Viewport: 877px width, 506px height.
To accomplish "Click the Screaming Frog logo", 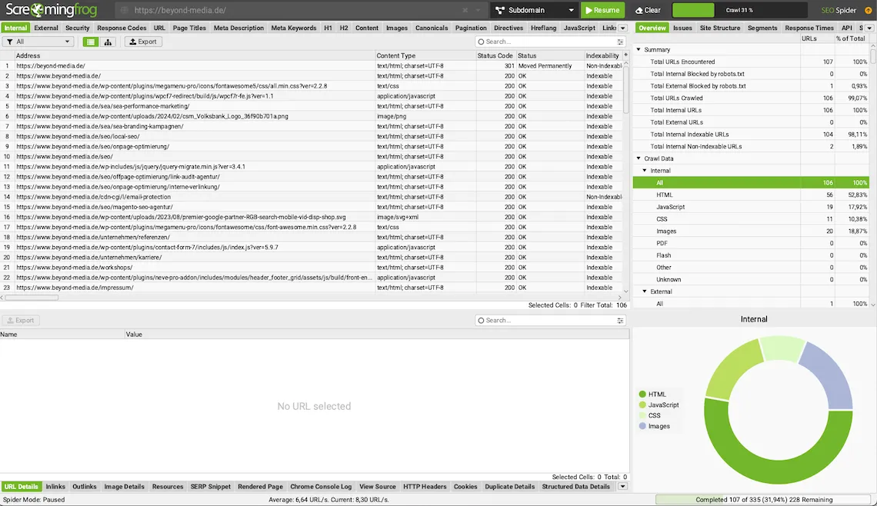I will (x=51, y=9).
